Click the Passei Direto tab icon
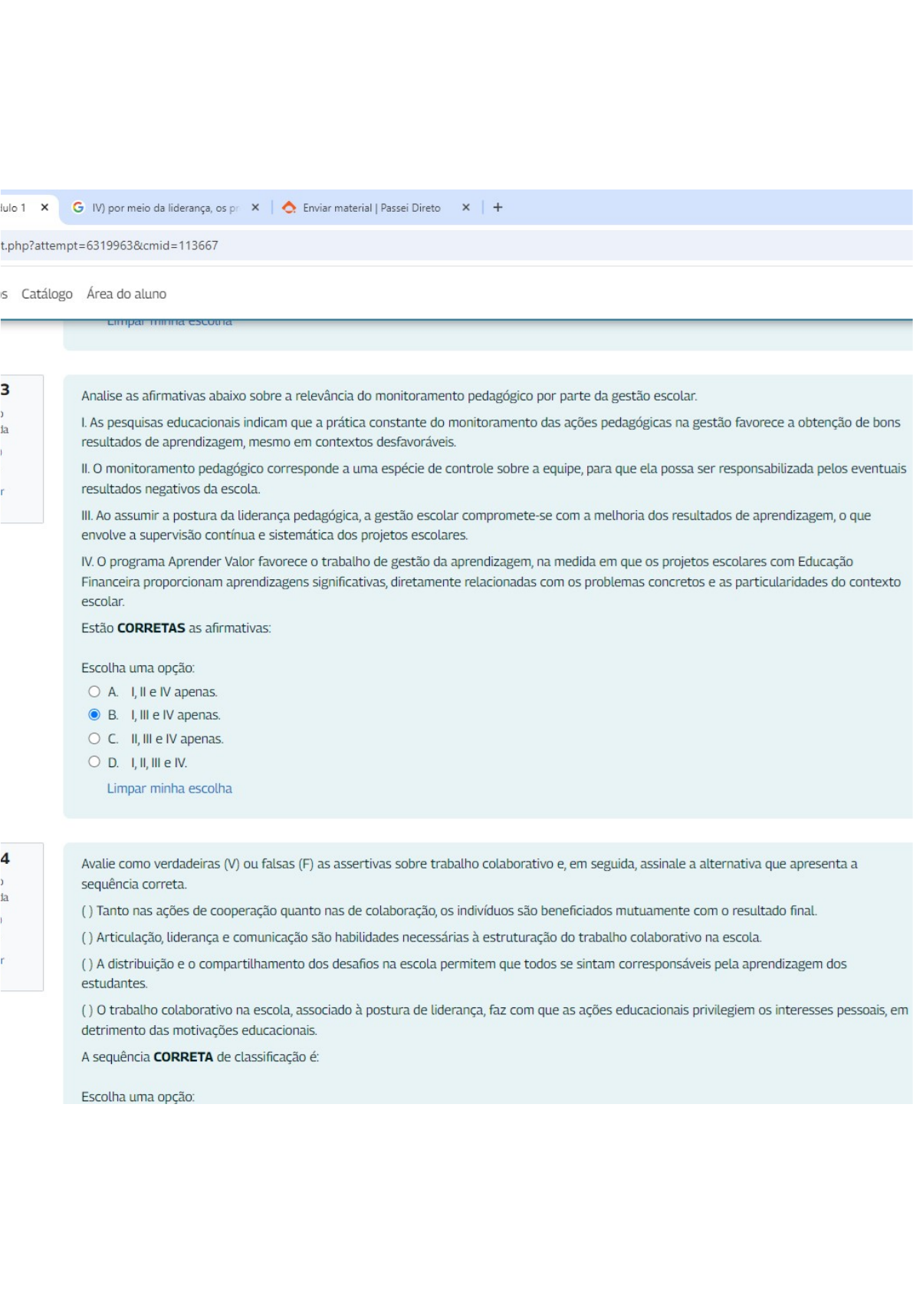 289,207
